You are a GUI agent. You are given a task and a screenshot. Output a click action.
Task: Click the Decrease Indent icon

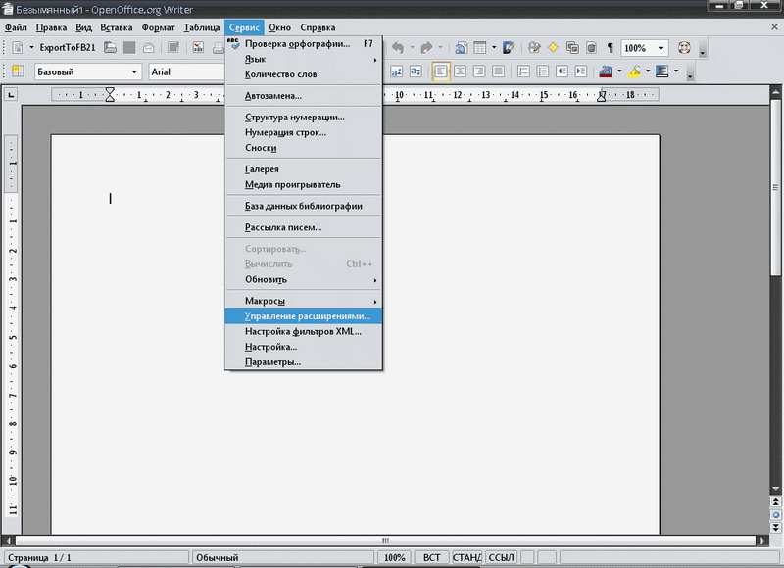click(x=562, y=71)
